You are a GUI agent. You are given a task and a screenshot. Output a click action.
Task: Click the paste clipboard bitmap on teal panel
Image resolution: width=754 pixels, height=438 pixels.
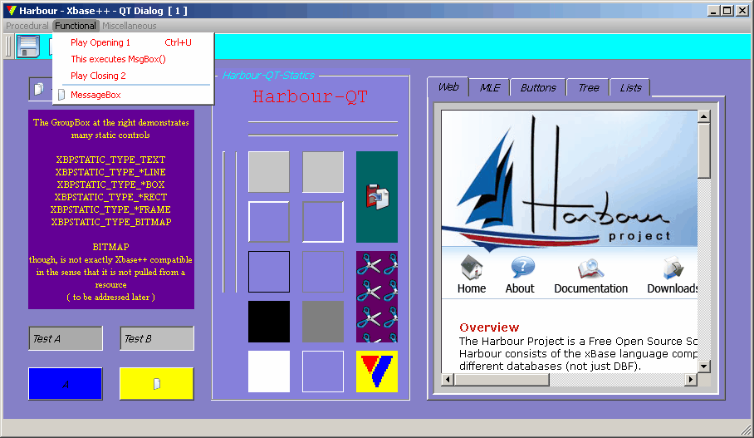point(378,197)
